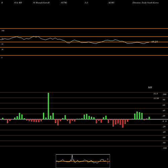Click the value 15.88 under MR
This screenshot has height=168, width=168.
coord(156,98)
